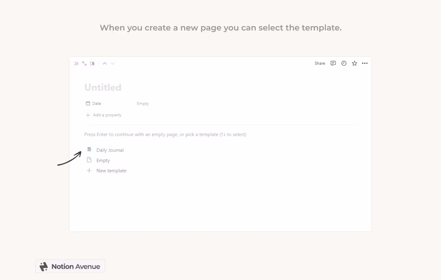The width and height of the screenshot is (441, 280).
Task: Click the Notion Avenue logo
Action: 70,266
